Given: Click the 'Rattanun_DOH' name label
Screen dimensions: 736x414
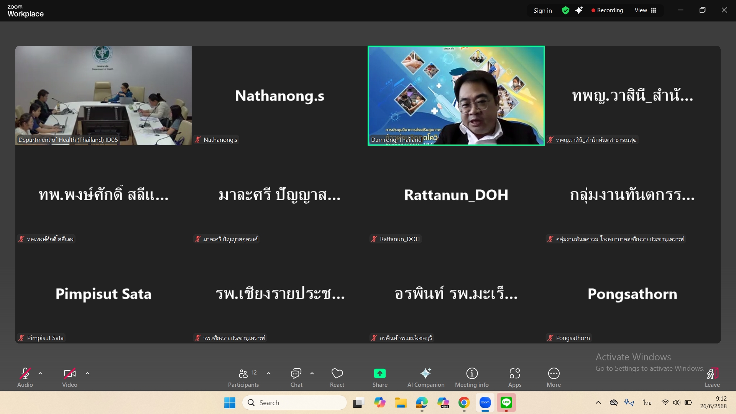Looking at the screenshot, I should tap(400, 239).
